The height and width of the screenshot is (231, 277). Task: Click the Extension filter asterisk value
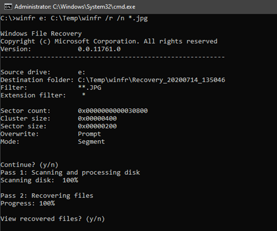pyautogui.click(x=84, y=95)
